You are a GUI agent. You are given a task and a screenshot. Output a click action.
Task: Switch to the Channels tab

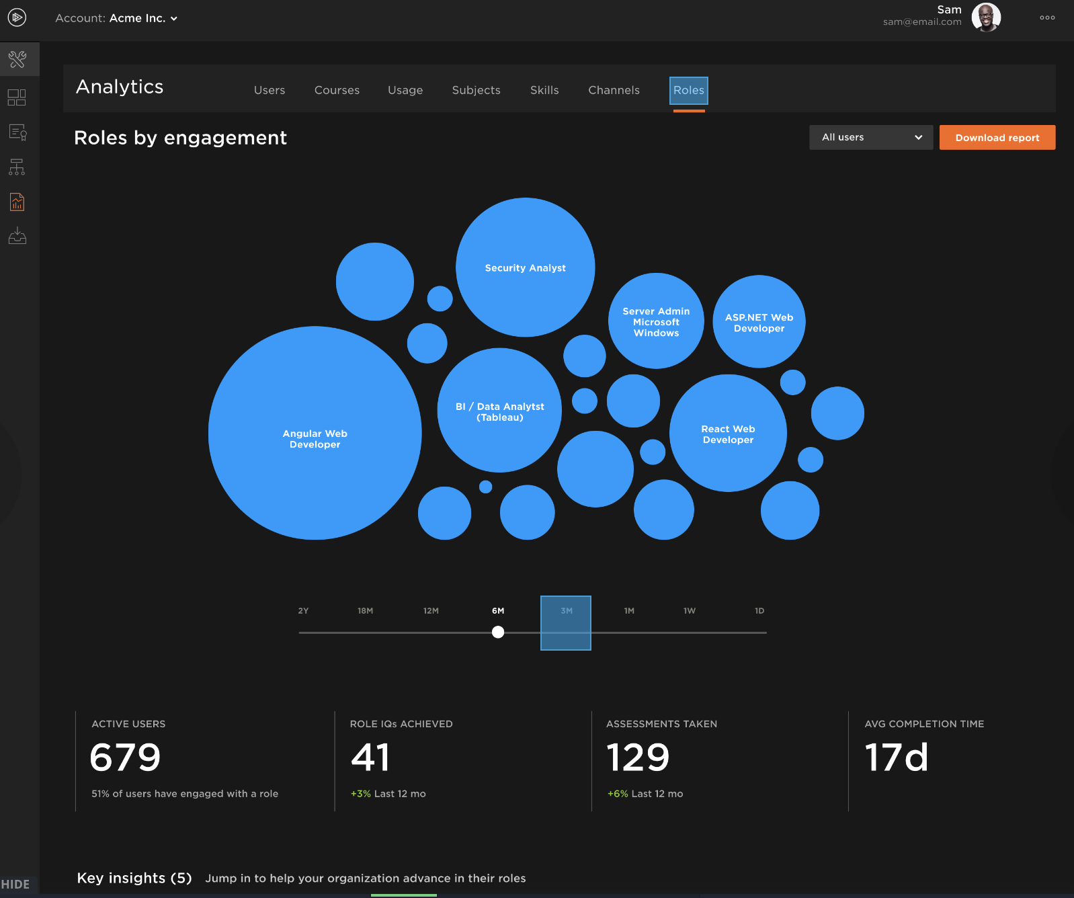pos(614,90)
